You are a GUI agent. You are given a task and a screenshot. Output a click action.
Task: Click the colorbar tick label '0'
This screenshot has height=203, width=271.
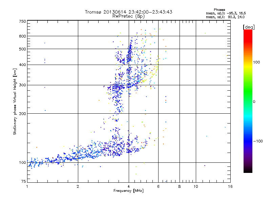(x=254, y=102)
